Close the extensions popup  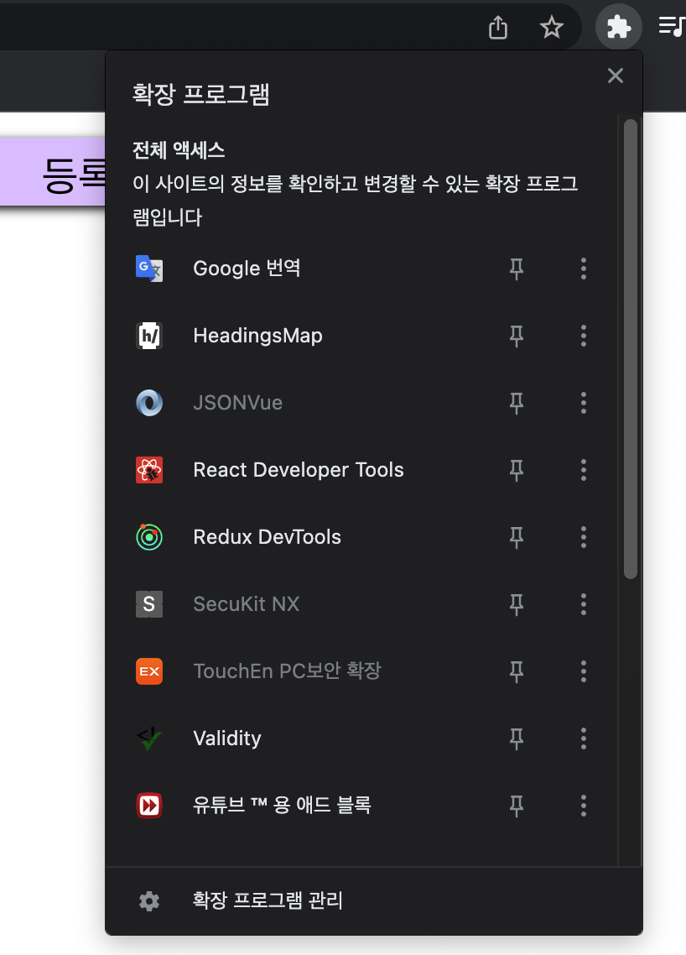pos(616,76)
